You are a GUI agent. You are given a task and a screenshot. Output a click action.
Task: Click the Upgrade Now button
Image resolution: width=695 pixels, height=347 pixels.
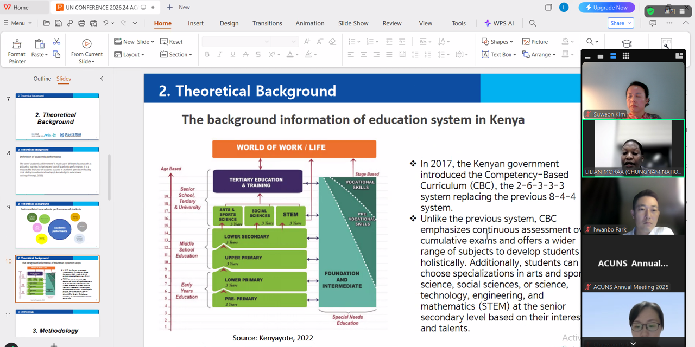[x=606, y=8]
